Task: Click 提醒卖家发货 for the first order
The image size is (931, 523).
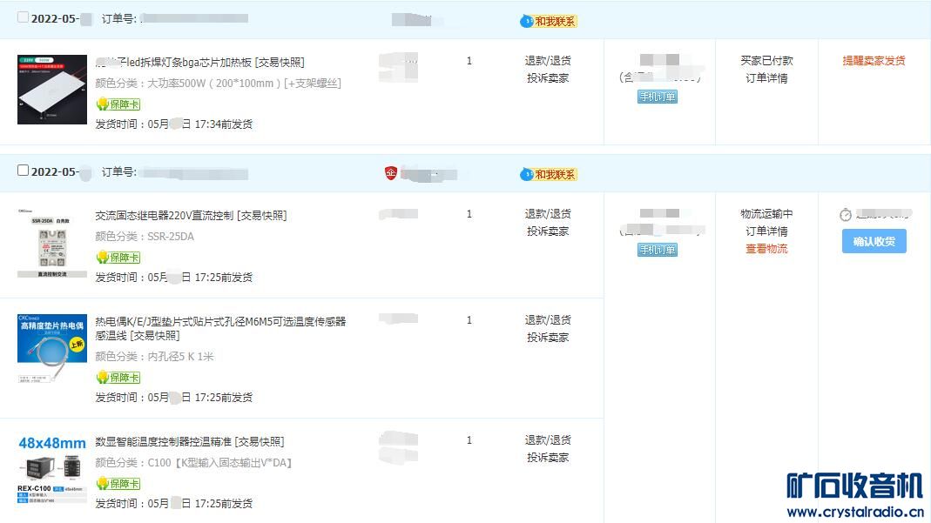Action: point(874,61)
